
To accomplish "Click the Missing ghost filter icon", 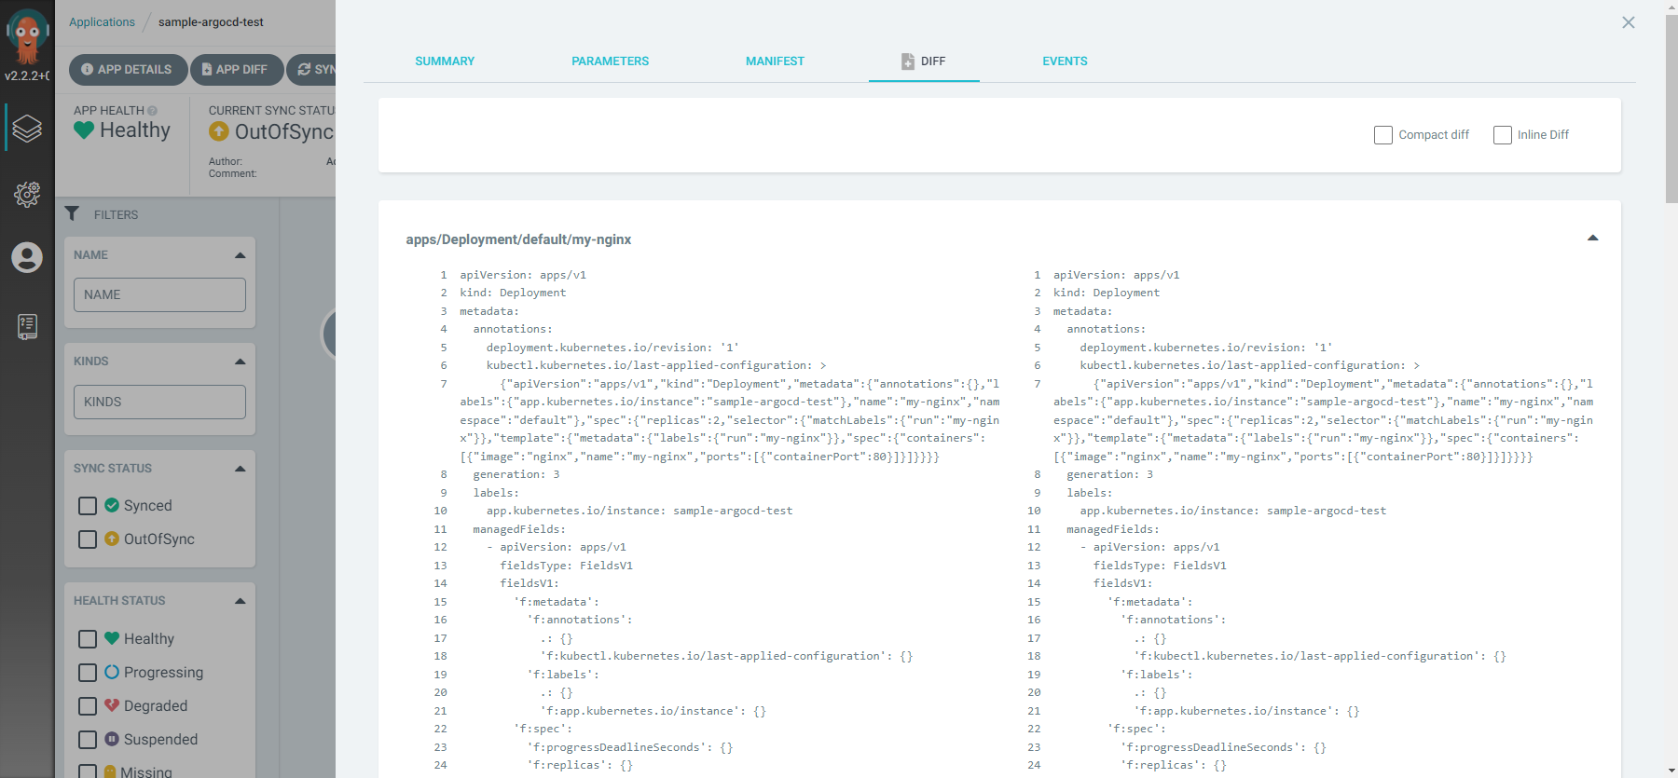I will [x=111, y=771].
